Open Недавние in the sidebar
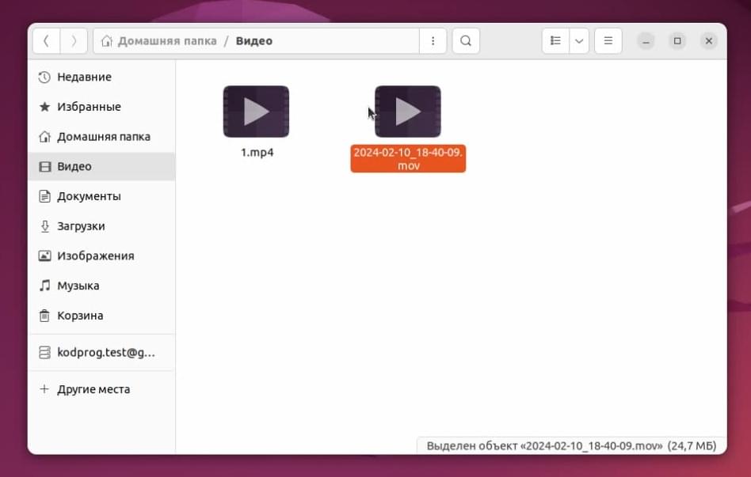751x477 pixels. pyautogui.click(x=101, y=77)
